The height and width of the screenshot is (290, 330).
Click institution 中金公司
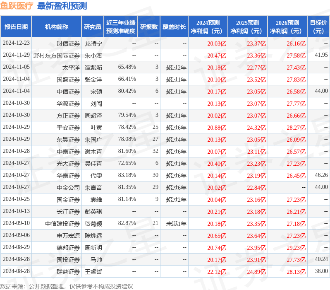click(68, 188)
